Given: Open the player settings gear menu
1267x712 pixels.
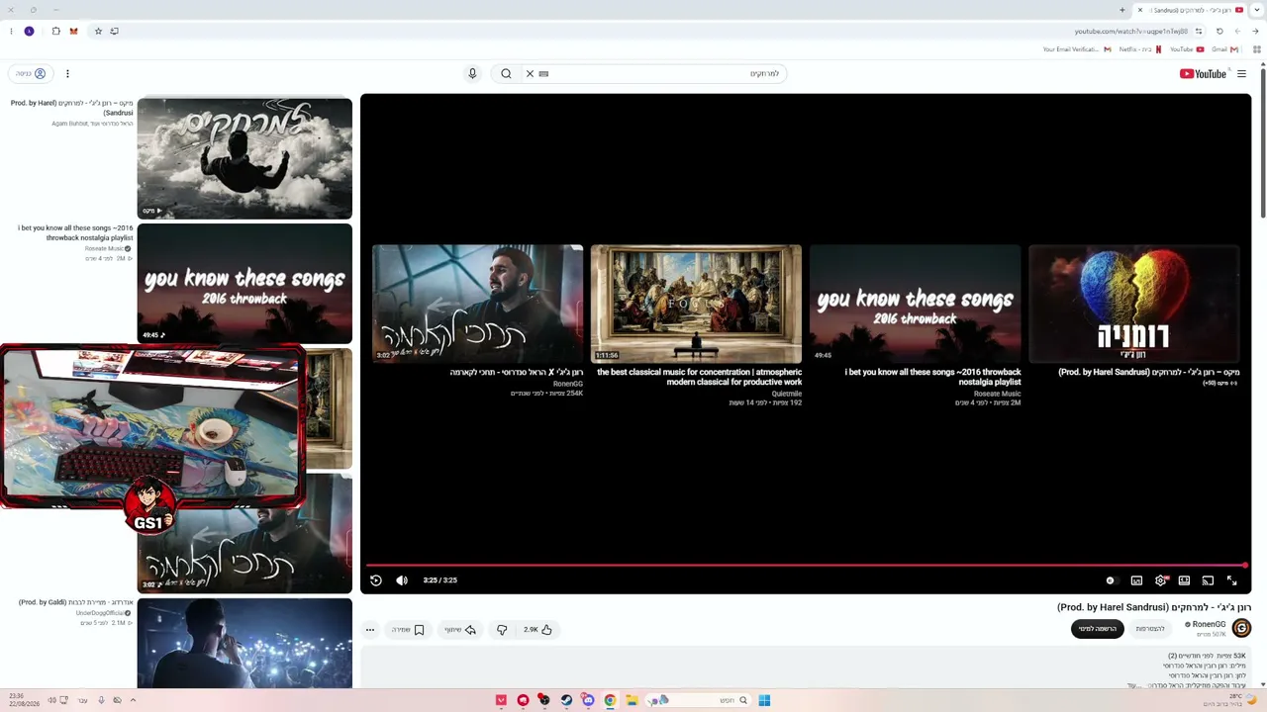Looking at the screenshot, I should click(1161, 580).
